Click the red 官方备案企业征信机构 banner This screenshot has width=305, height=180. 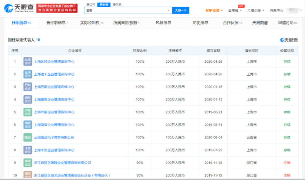point(57,8)
